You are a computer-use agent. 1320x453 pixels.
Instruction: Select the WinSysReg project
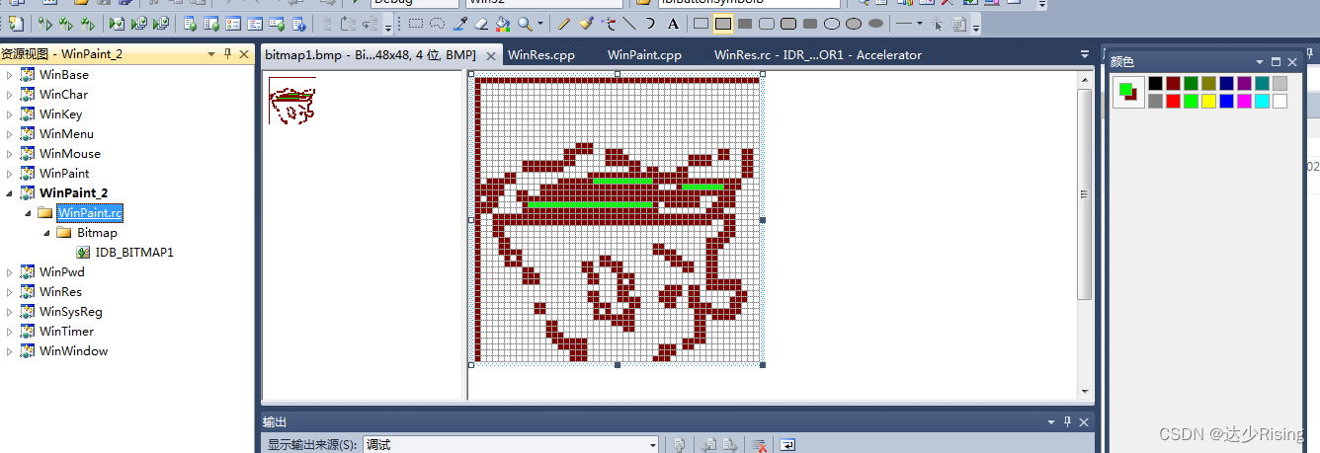coord(70,312)
